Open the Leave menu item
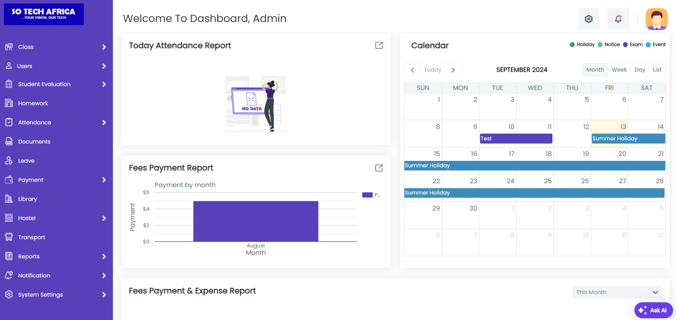 pos(26,161)
